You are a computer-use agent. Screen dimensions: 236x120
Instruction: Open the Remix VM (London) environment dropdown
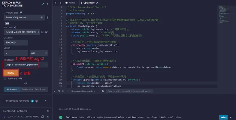(x=24, y=17)
